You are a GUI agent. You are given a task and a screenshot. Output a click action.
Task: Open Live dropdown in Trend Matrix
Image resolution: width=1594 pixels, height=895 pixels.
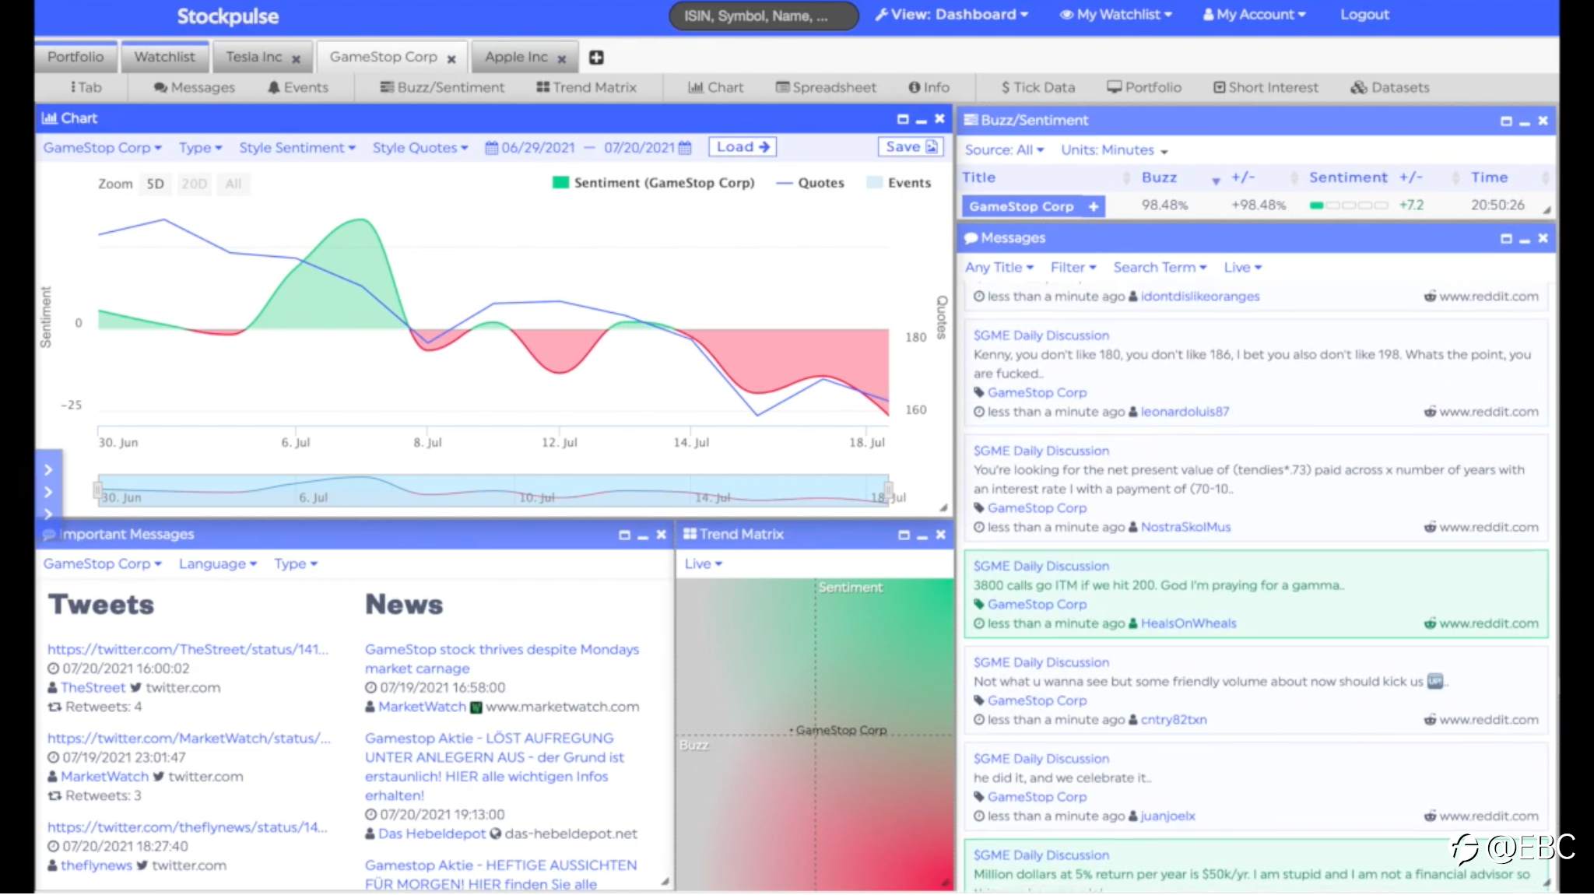coord(704,564)
